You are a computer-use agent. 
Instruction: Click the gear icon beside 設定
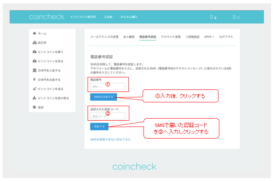pos(35,107)
